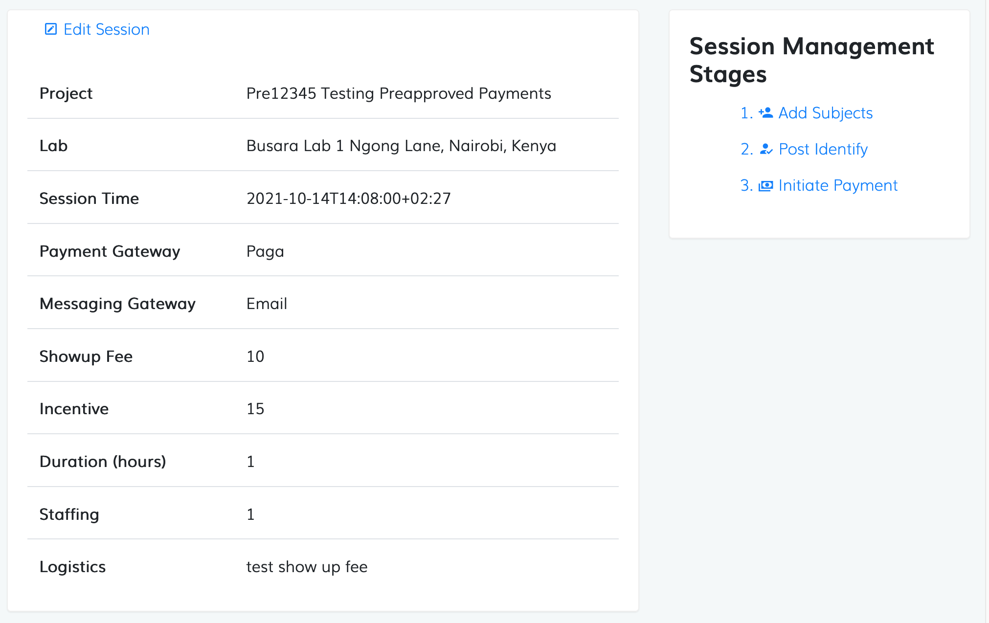Image resolution: width=989 pixels, height=623 pixels.
Task: Click the Session Time value
Action: tap(348, 199)
